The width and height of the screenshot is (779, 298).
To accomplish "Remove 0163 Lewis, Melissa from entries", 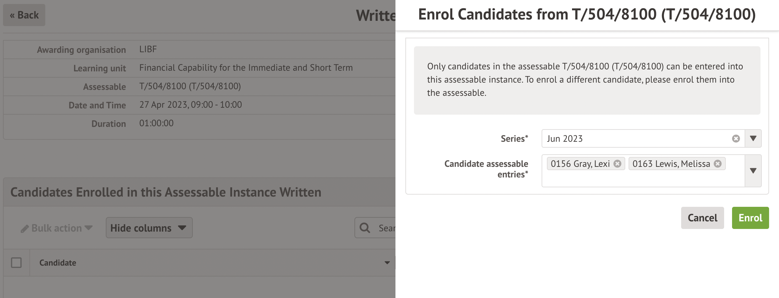I will click(717, 164).
